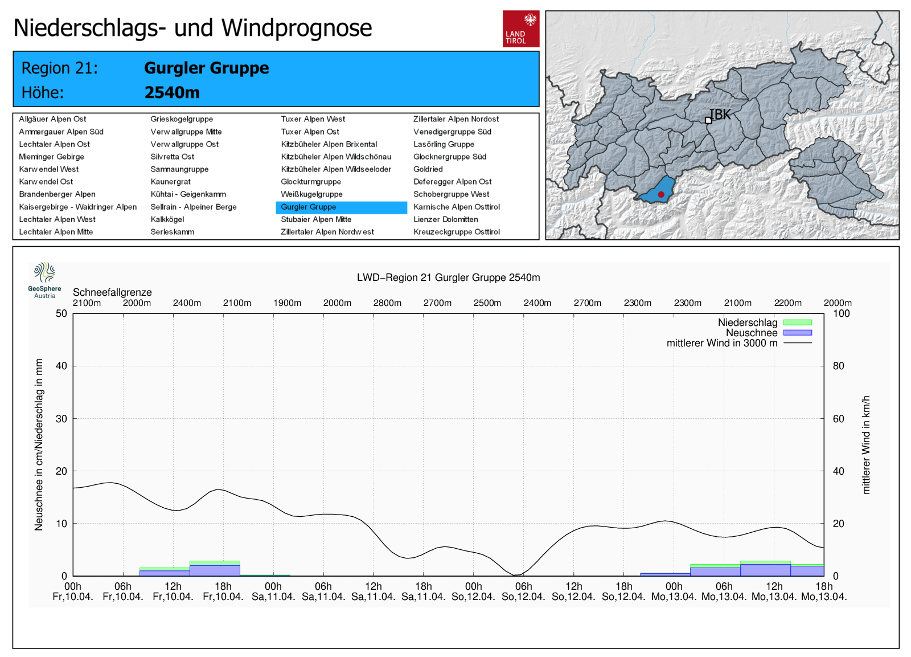Viewport: 911px width, 657px height.
Task: Select Kreuzeckgruppe Osttirol region
Action: click(x=456, y=232)
